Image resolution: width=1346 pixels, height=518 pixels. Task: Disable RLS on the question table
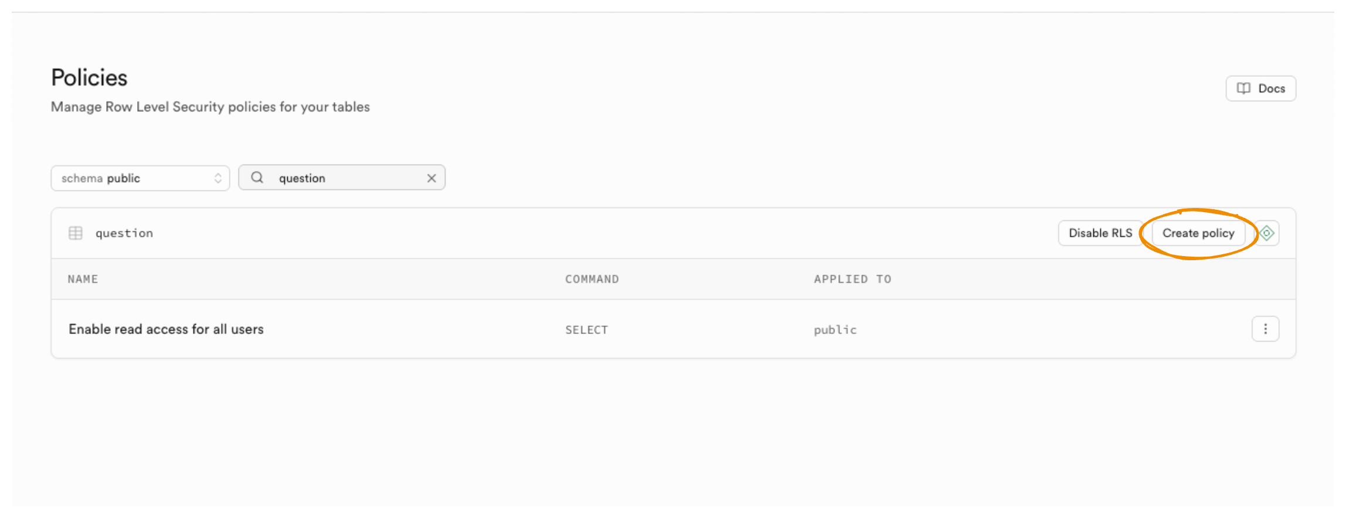click(1100, 233)
